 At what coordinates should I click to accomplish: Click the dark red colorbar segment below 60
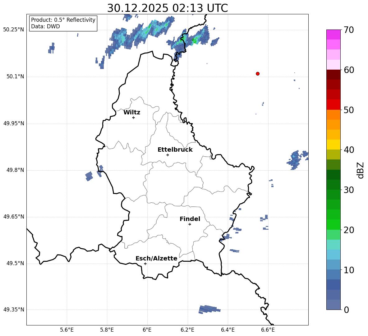[333, 75]
